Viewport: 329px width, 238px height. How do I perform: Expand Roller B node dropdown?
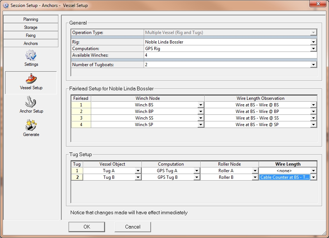pos(255,177)
